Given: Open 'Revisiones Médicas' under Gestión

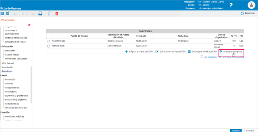Looking at the screenshot, I should point(15,116).
